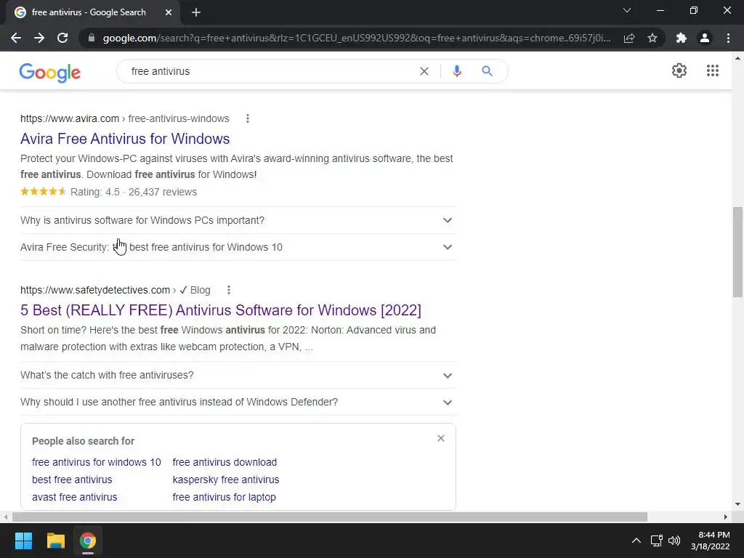Go forward to the next page
Image resolution: width=744 pixels, height=558 pixels.
point(39,38)
